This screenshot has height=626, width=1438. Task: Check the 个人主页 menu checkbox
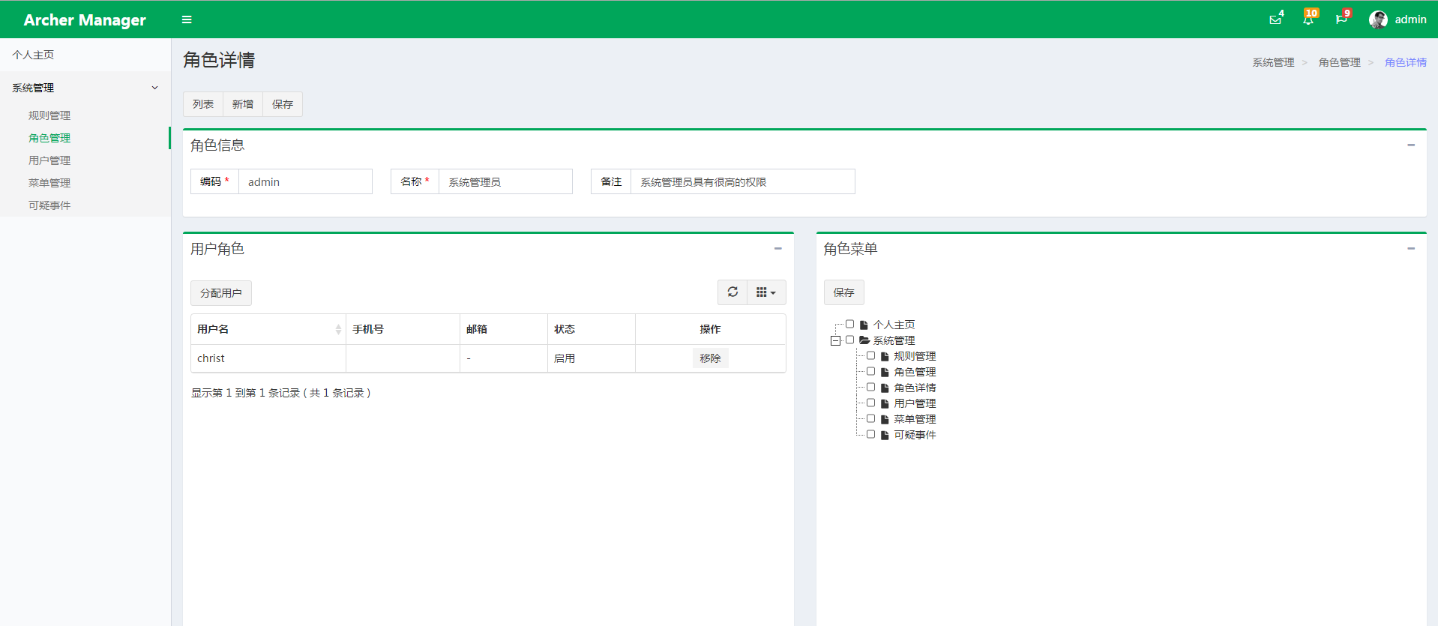(x=849, y=324)
